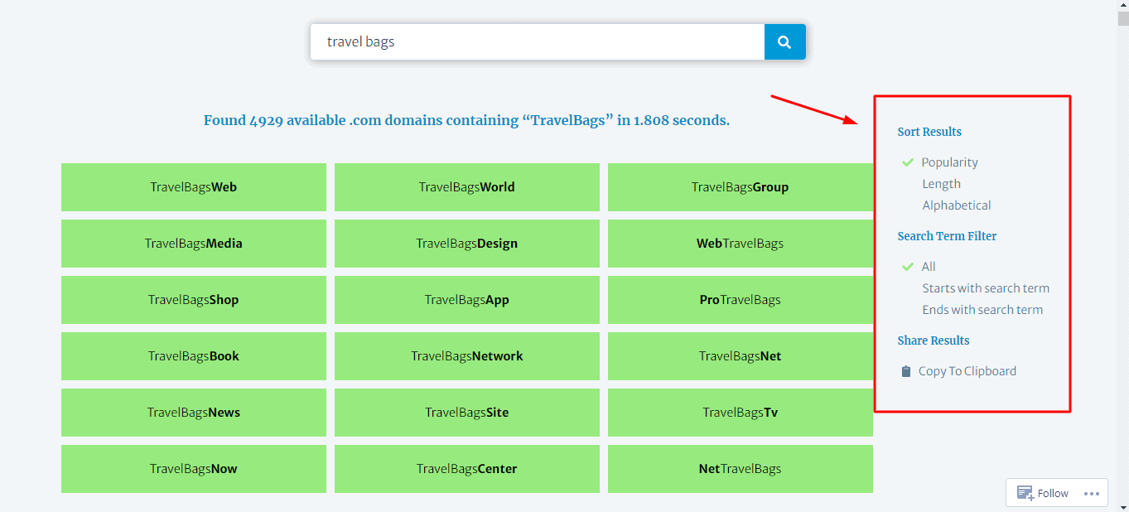This screenshot has height=512, width=1129.
Task: Open the ProTravelBags domain result
Action: click(x=740, y=300)
